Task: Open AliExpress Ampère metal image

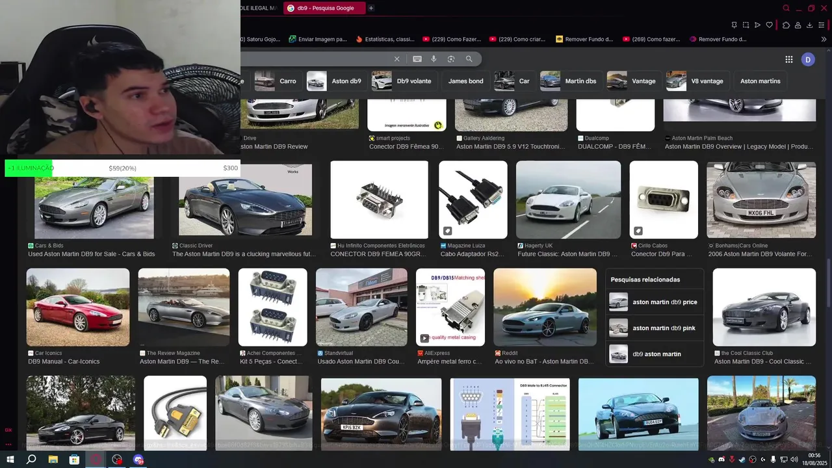Action: (x=450, y=307)
